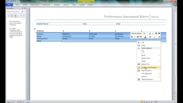Click the Word application icon in title bar

coord(7,1)
